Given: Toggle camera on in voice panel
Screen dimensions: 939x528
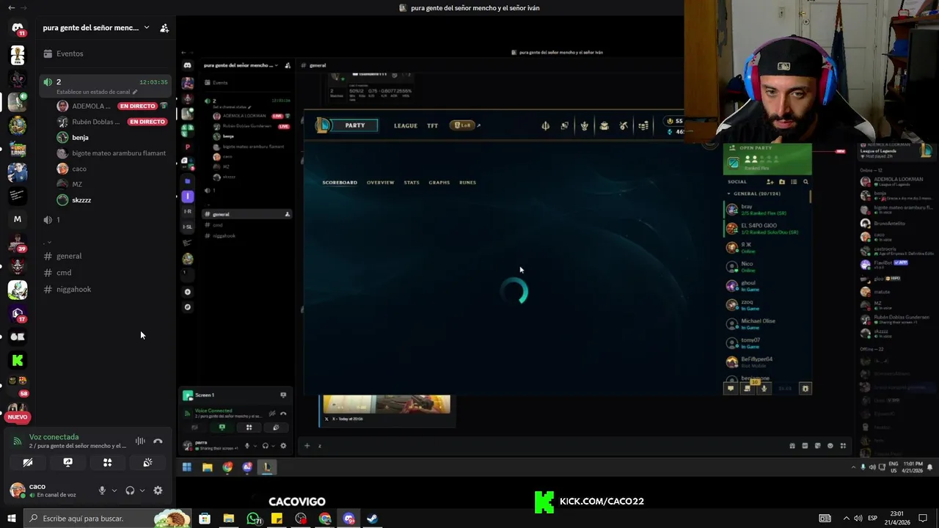Looking at the screenshot, I should click(x=28, y=463).
